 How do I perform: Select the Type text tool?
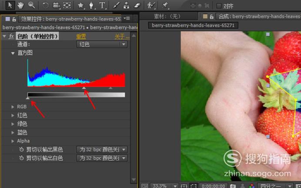pos(102,5)
